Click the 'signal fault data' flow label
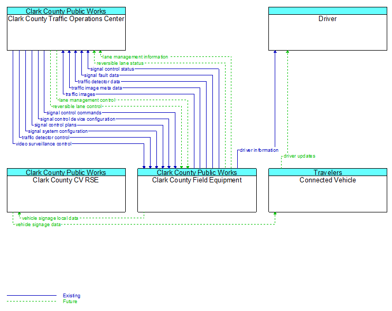This screenshot has height=311, width=392. click(x=101, y=75)
